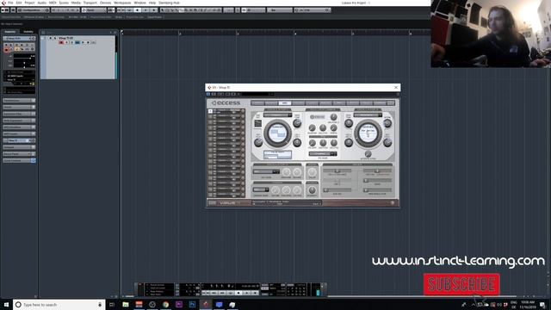The width and height of the screenshot is (551, 310).
Task: Click the toolbar Play button
Action: [x=145, y=10]
